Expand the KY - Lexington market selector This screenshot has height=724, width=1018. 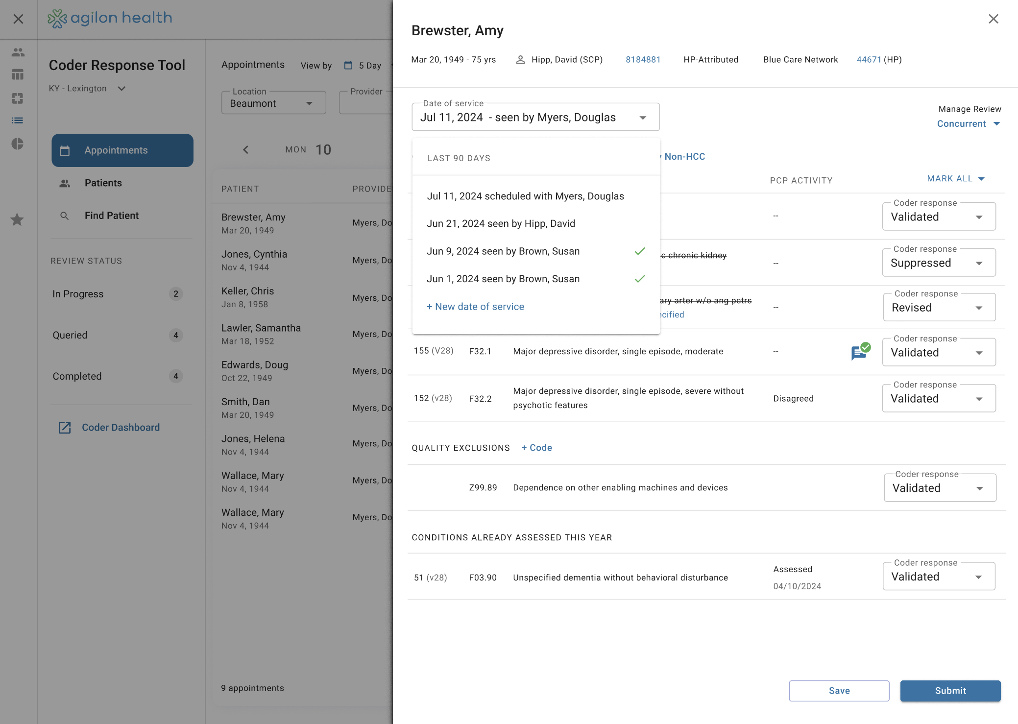88,89
